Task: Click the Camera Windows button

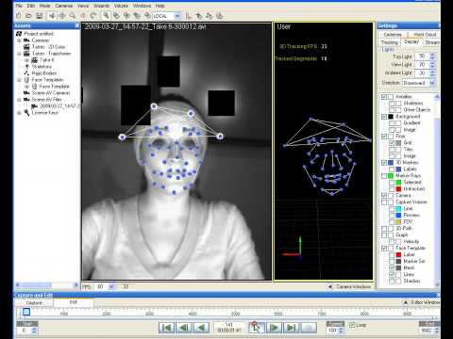Action: [350, 286]
